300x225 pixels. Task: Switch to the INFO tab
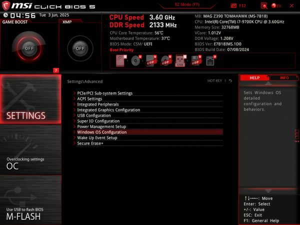click(x=284, y=78)
